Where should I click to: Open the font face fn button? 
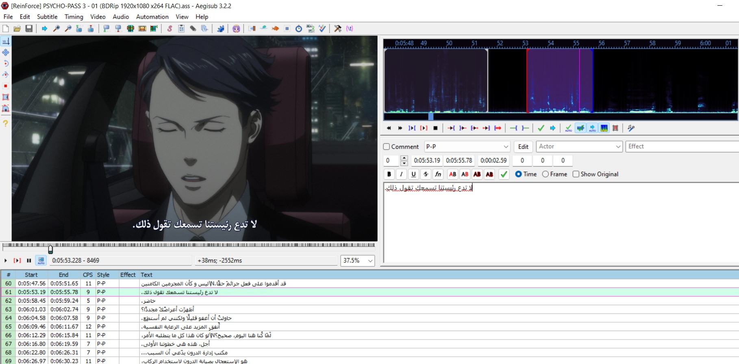[x=438, y=174]
